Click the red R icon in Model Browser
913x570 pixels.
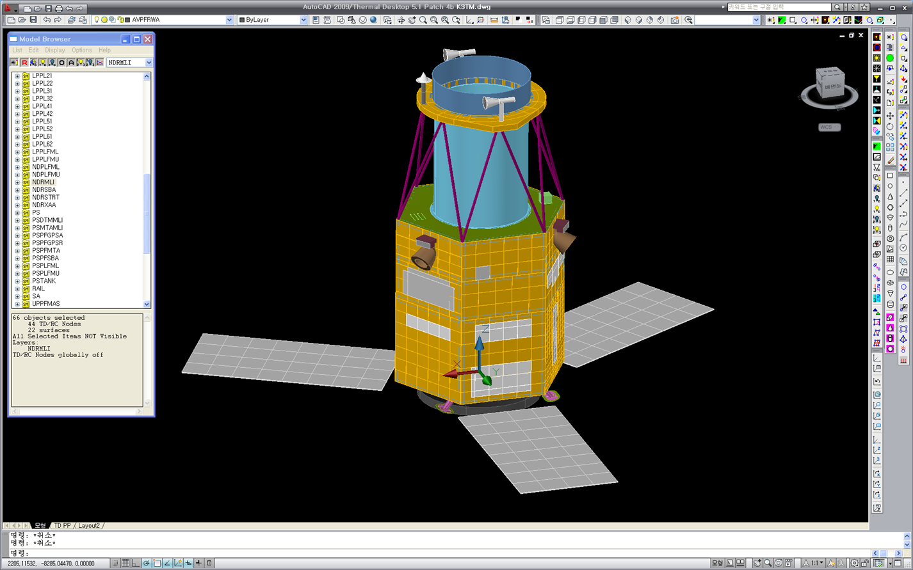pos(24,63)
